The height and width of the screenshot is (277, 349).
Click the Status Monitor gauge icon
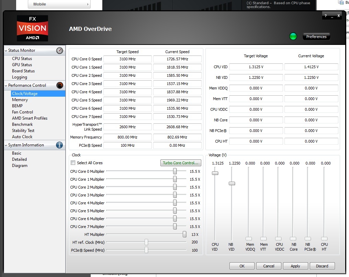point(60,50)
